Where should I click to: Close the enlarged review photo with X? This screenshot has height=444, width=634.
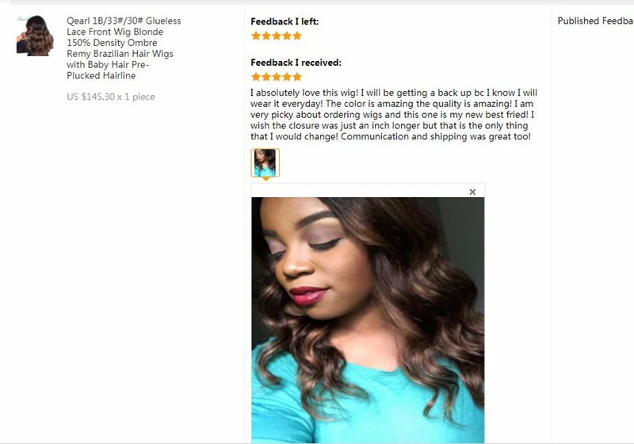pyautogui.click(x=472, y=192)
